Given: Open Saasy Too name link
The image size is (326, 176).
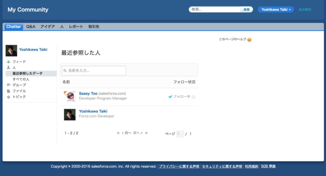Looking at the screenshot, I should (x=88, y=93).
